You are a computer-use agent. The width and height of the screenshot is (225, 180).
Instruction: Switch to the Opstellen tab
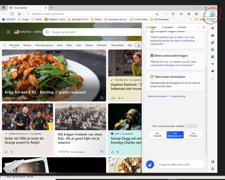167,27
